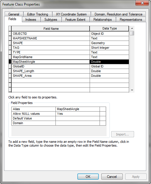Click the scrollbar up arrow in fields list

pos(132,28)
